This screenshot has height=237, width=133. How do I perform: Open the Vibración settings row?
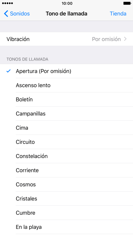(66, 39)
